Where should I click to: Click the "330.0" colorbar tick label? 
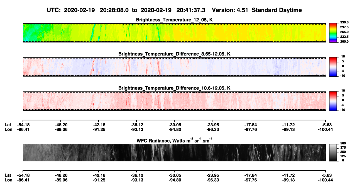point(344,22)
